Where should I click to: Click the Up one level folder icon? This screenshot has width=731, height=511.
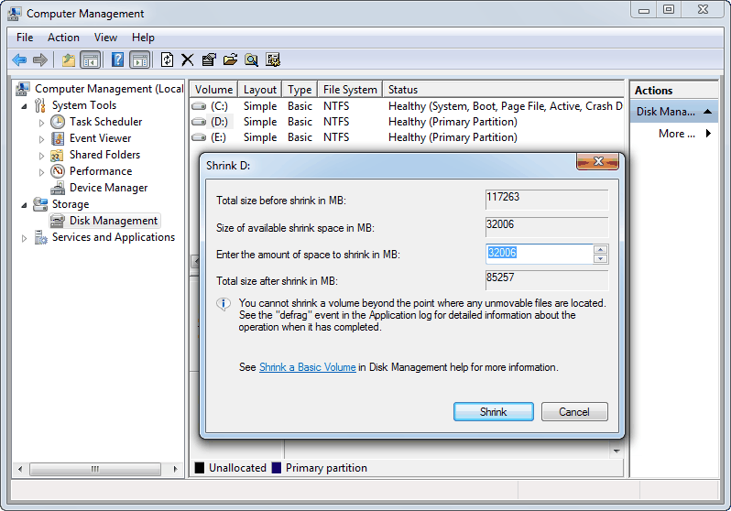(x=68, y=60)
